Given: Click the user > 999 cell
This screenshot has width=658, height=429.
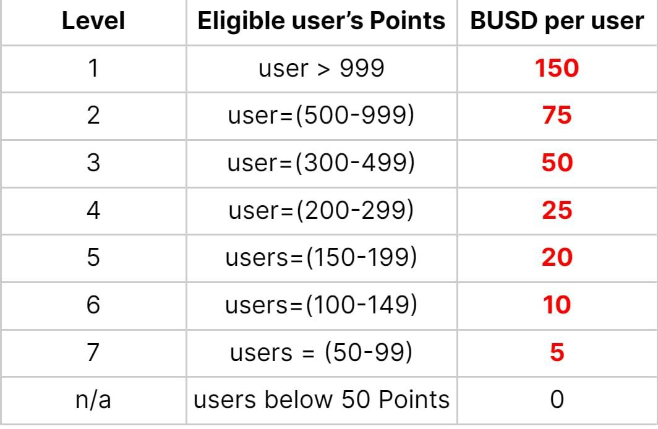Looking at the screenshot, I should tap(322, 68).
